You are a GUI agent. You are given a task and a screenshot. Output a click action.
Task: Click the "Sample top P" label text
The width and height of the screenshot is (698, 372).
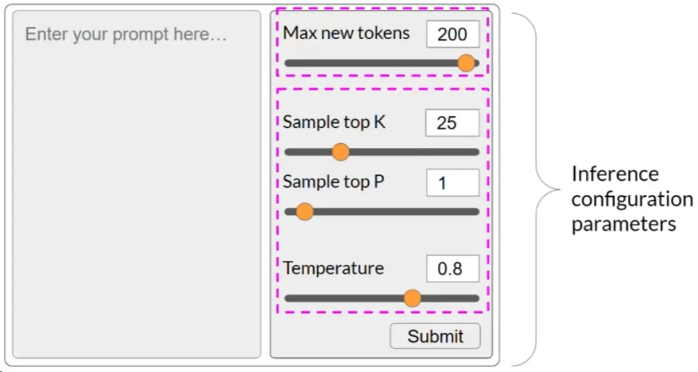[333, 182]
